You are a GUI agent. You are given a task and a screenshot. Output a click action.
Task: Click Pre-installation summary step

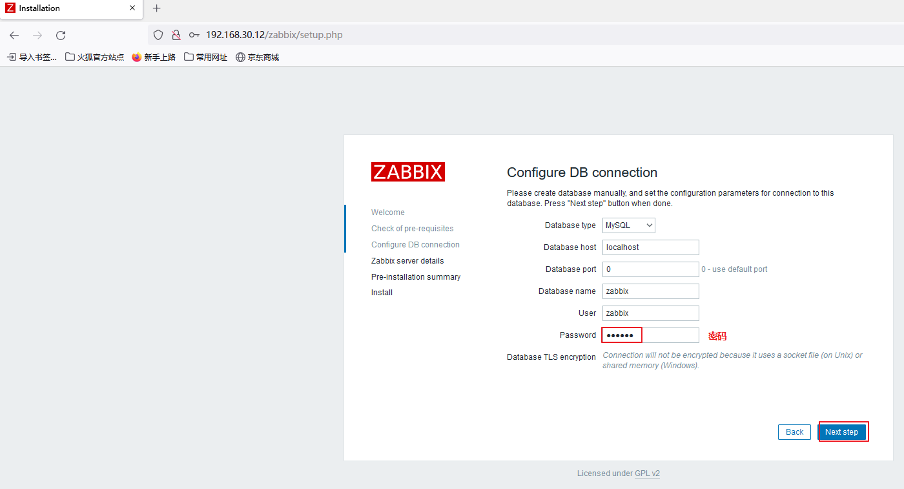click(x=416, y=277)
